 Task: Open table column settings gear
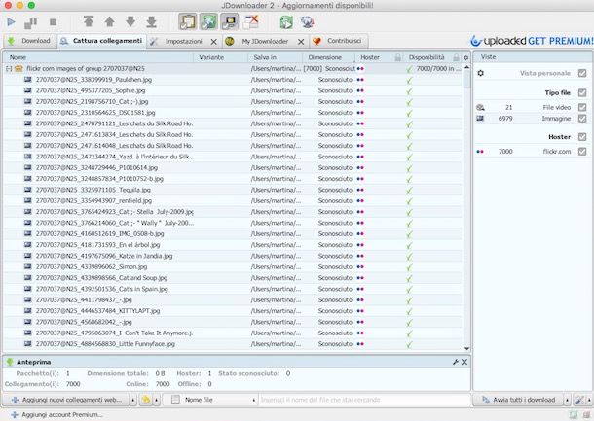click(x=466, y=58)
